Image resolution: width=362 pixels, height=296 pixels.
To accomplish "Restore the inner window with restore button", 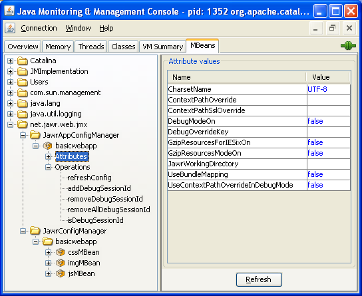I will [333, 28].
